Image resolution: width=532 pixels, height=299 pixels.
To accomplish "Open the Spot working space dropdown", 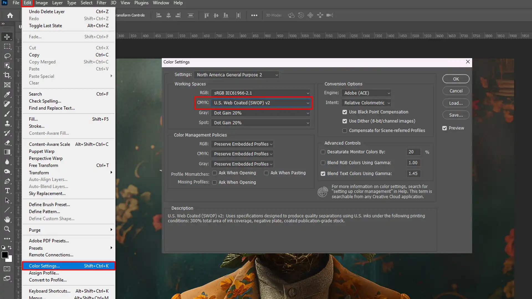I will (x=260, y=123).
